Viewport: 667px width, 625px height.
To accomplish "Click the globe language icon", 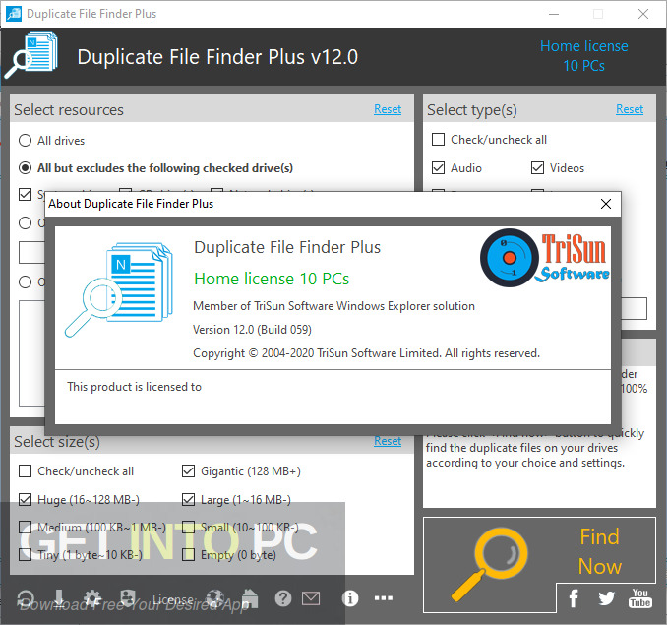I will (x=214, y=598).
